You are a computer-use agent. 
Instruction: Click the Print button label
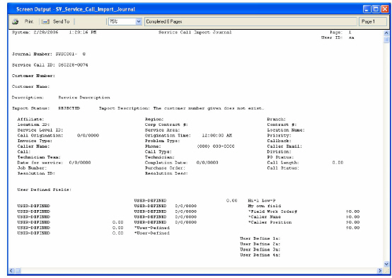tap(29, 22)
